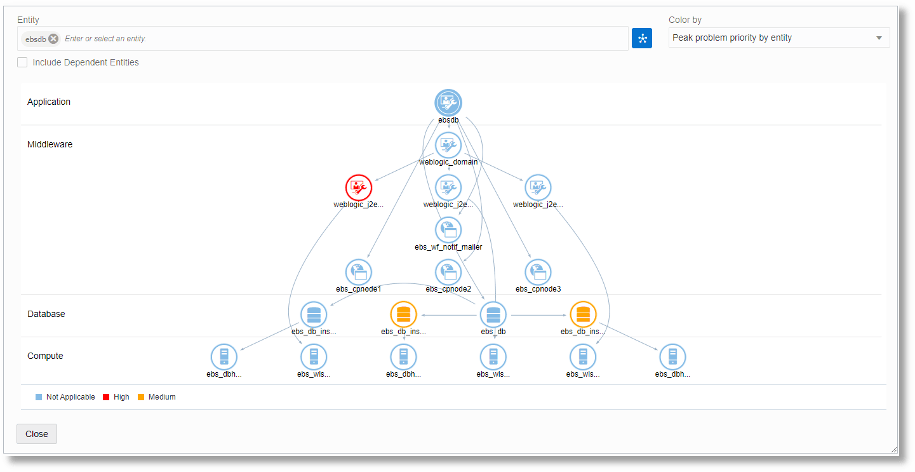Click the weblogic_domain middleware node
Viewport: 915px width, 472px height.
(448, 145)
